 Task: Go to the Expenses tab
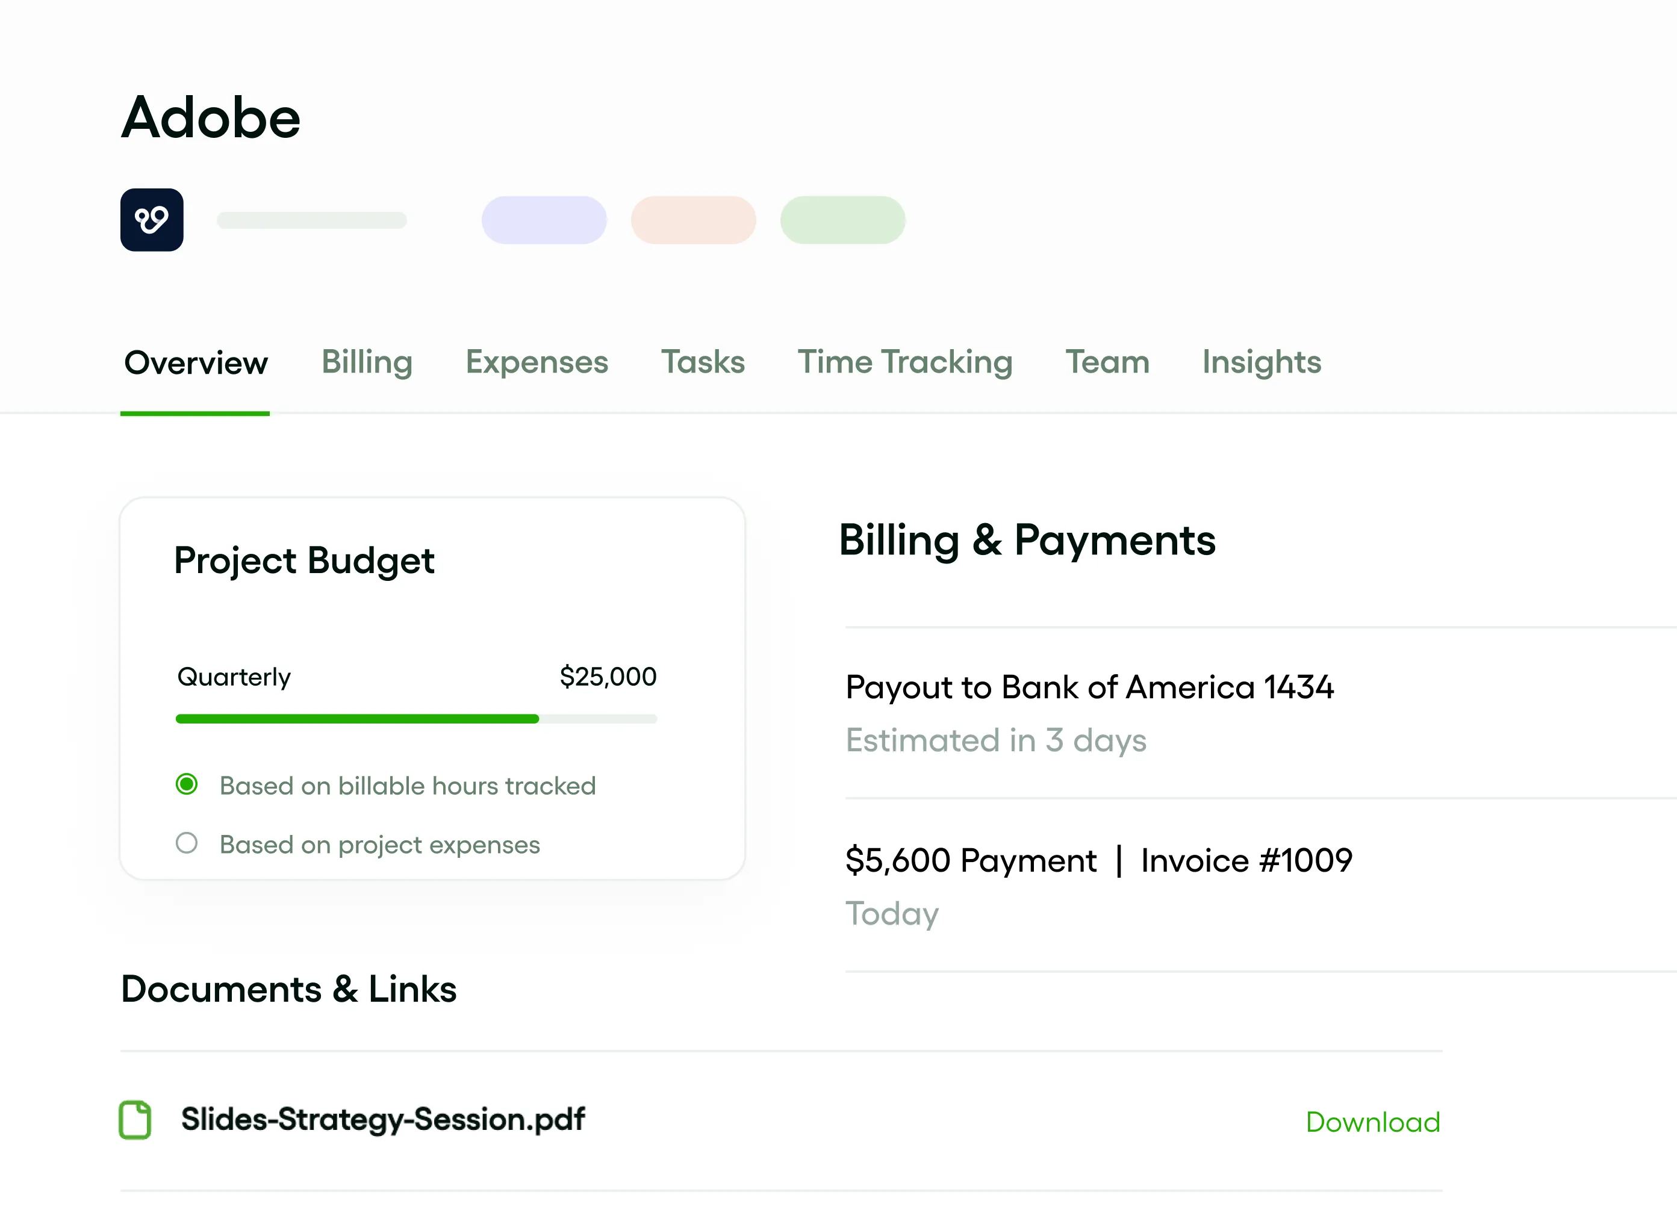(537, 363)
